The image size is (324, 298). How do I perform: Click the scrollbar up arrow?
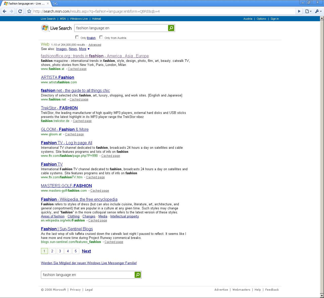coord(322,18)
